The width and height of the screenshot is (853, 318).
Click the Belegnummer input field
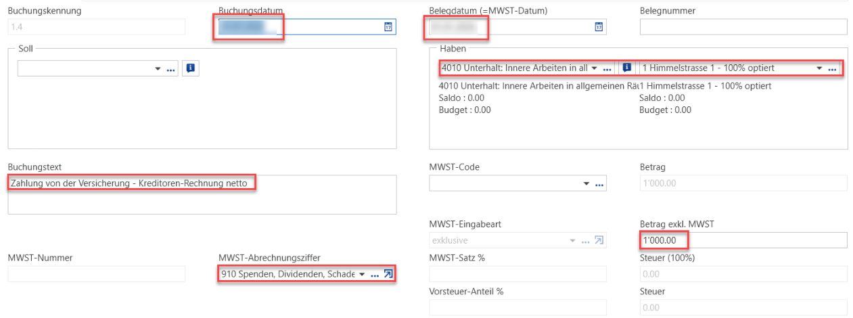tap(743, 27)
